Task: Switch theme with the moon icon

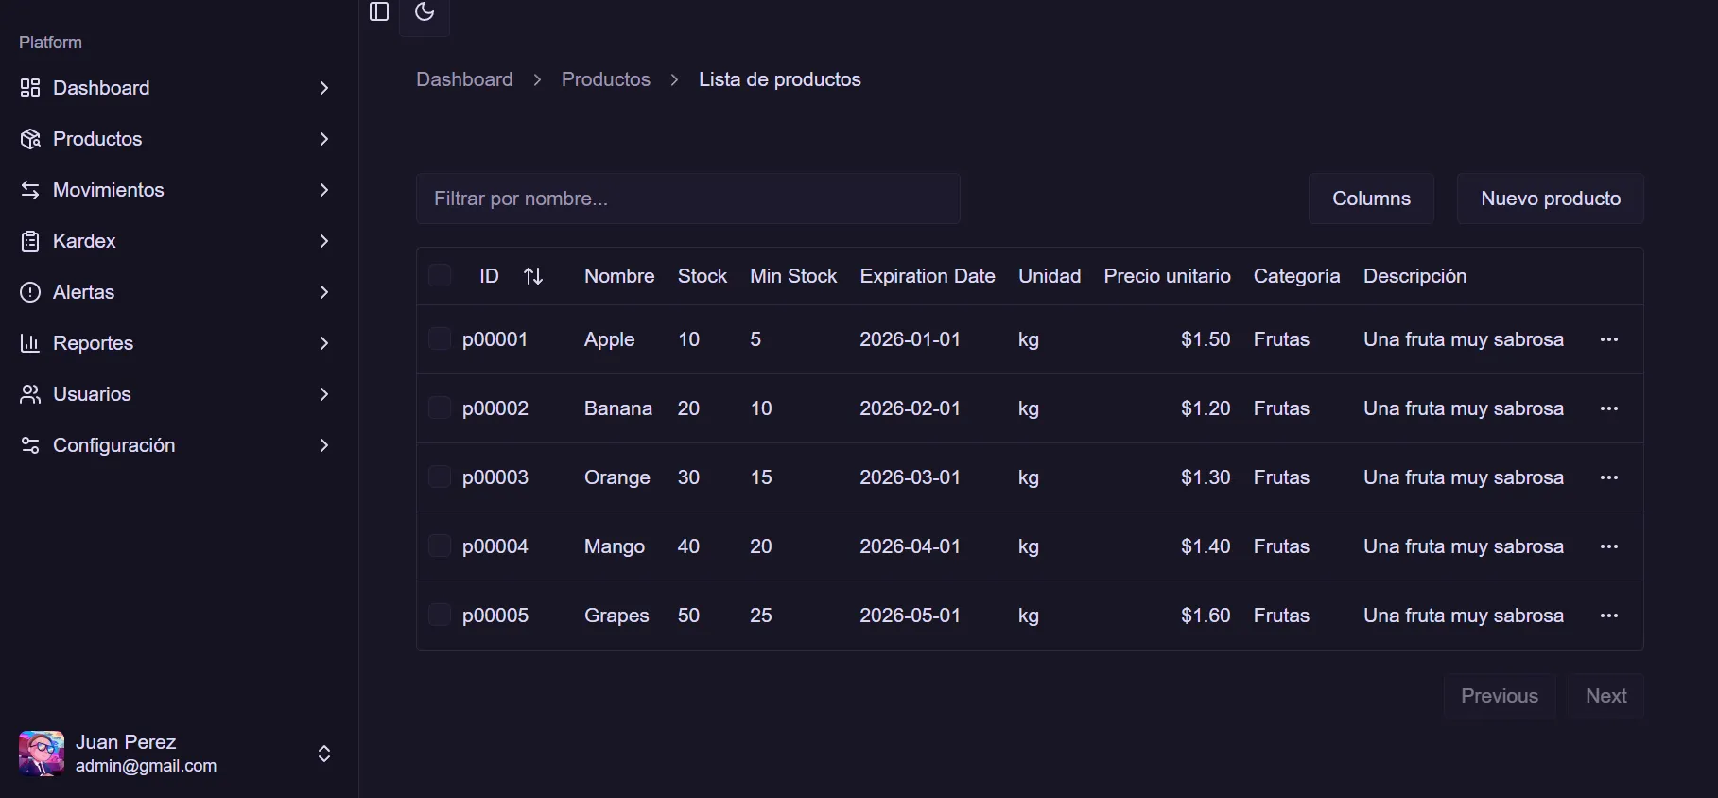Action: click(425, 12)
